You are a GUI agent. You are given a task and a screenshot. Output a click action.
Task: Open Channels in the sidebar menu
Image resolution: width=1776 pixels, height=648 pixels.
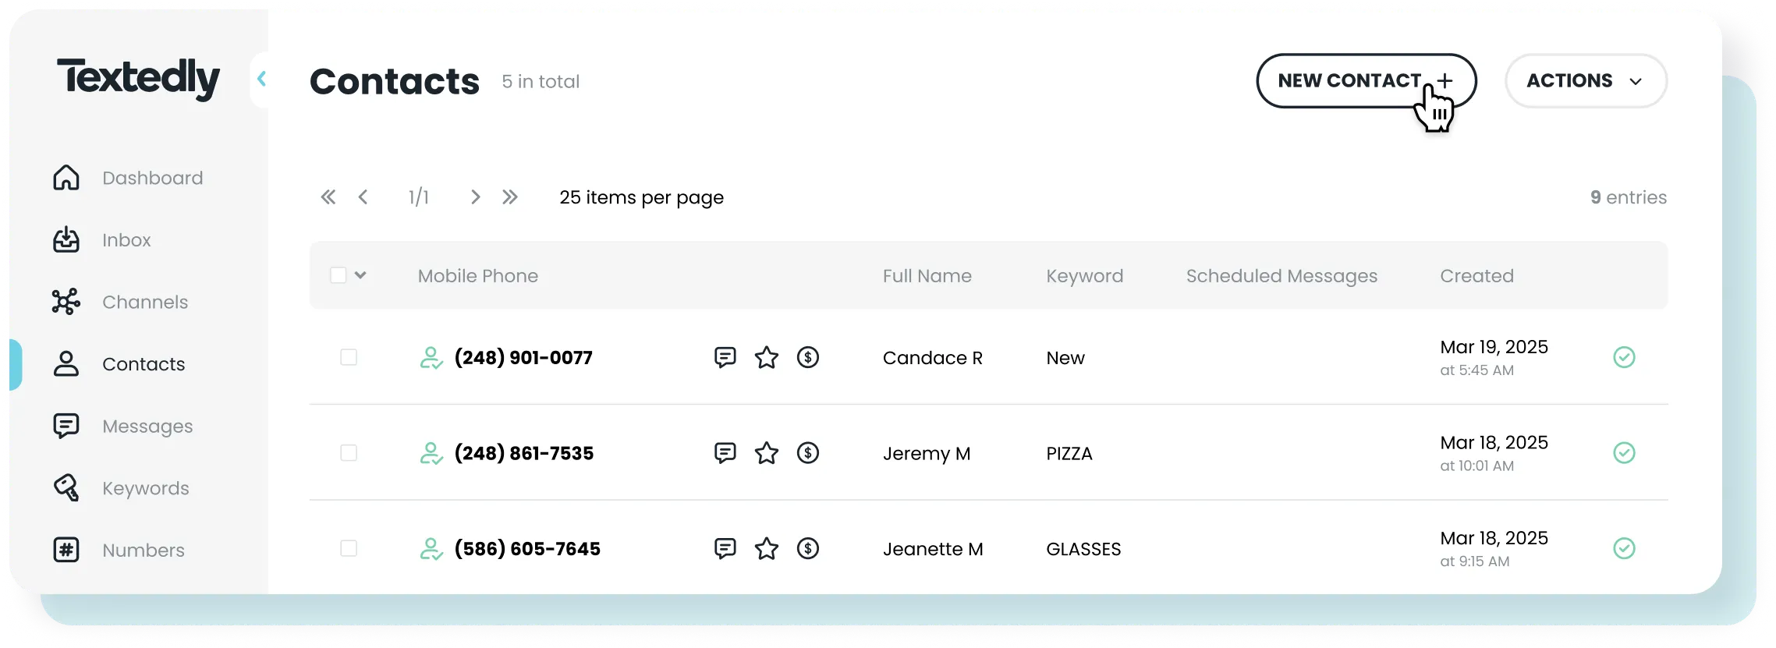pyautogui.click(x=145, y=302)
